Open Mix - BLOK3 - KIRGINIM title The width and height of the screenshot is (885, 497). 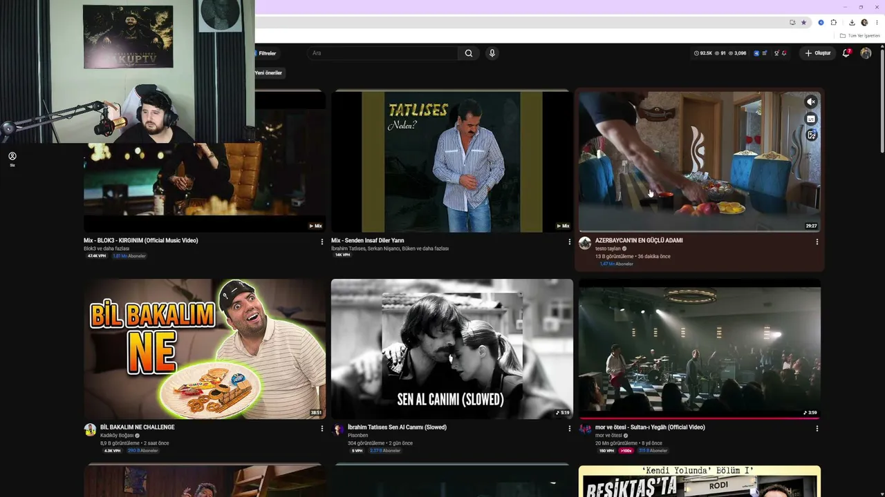(x=141, y=240)
